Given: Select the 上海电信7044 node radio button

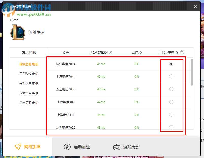Looking at the screenshot, I should (x=171, y=76).
